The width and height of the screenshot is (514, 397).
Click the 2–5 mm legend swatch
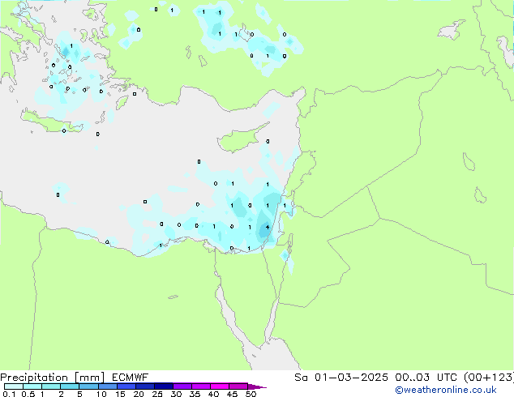71,386
